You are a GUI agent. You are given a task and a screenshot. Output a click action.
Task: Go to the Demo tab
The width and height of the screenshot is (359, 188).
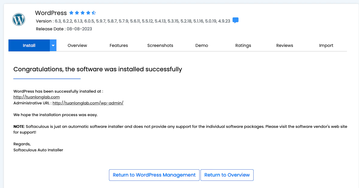coord(202,45)
